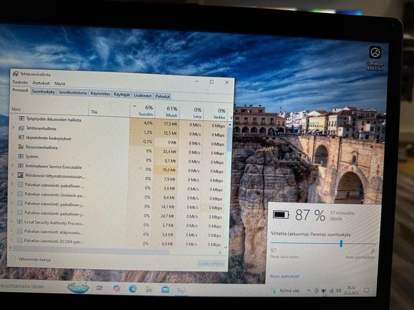Click the Paras suorituskyky lightning icon

[372, 251]
